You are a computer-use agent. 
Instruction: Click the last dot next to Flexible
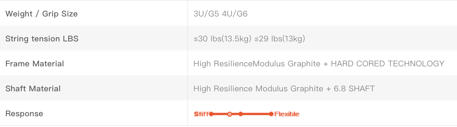coord(271,114)
